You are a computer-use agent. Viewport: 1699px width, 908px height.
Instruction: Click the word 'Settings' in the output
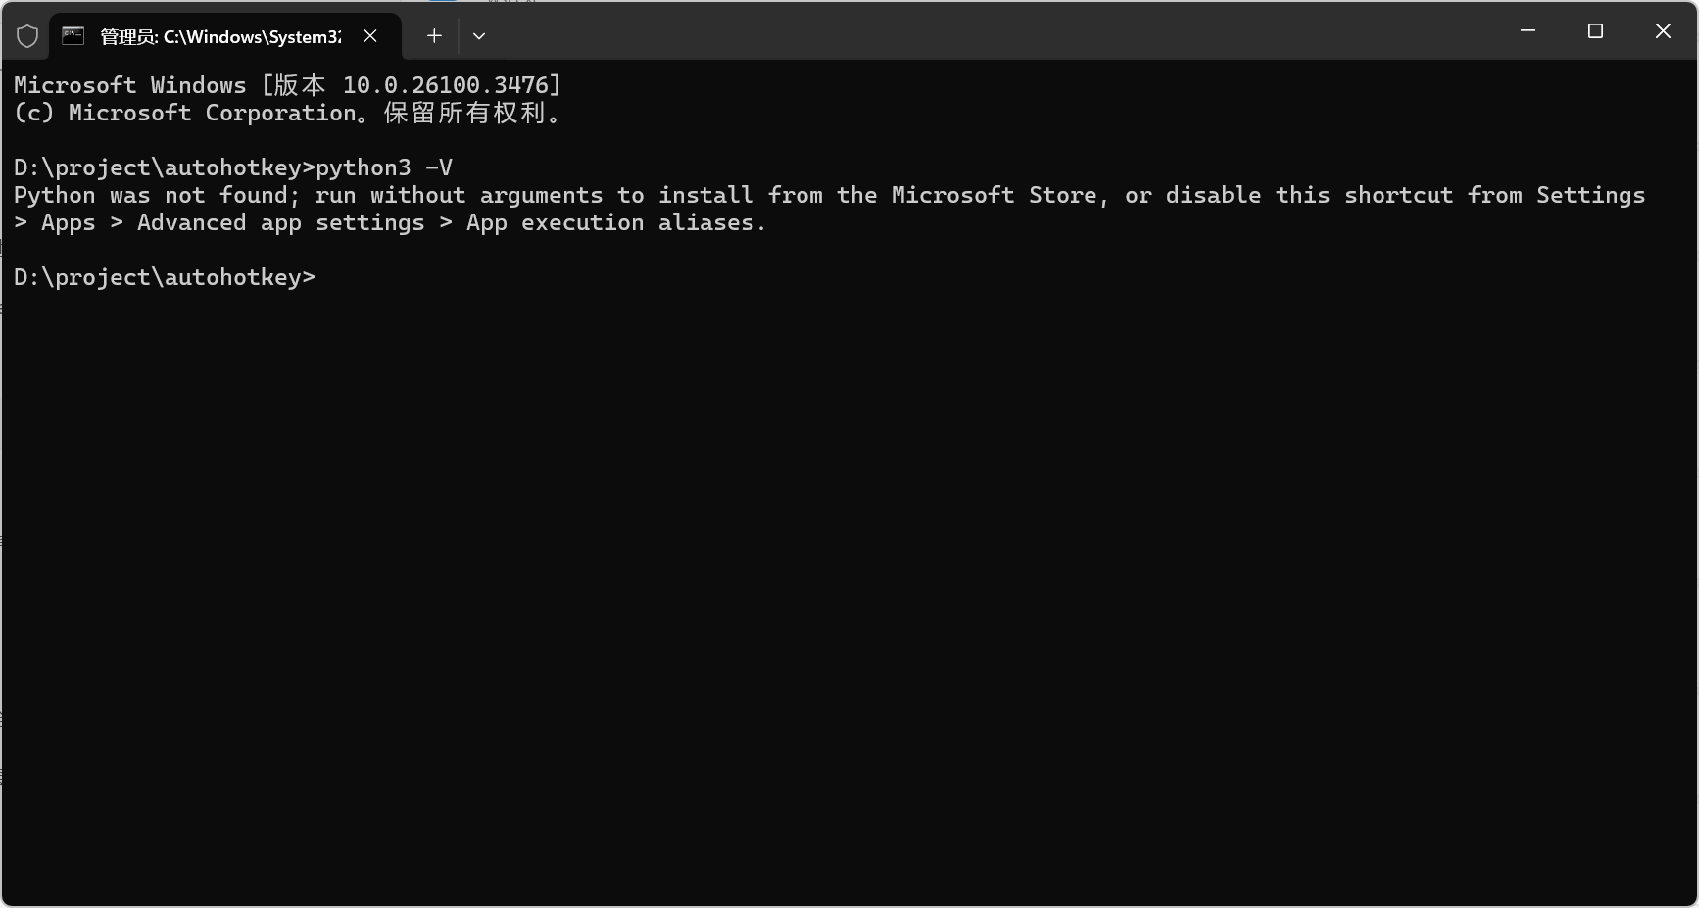[1589, 196]
